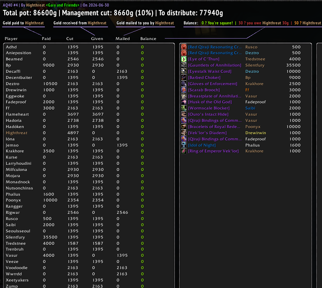
Task: Open the [Idol of Night] item link
Action: click(202, 145)
